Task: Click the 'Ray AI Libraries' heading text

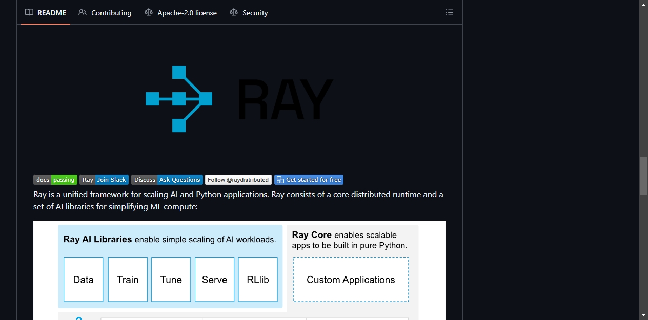Action: pos(98,239)
